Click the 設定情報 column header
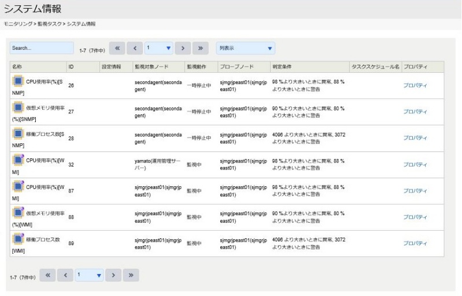462x296 pixels. click(x=116, y=67)
